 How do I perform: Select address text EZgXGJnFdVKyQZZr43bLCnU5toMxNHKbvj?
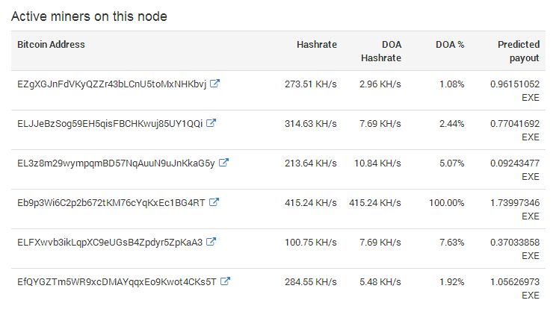coord(111,84)
